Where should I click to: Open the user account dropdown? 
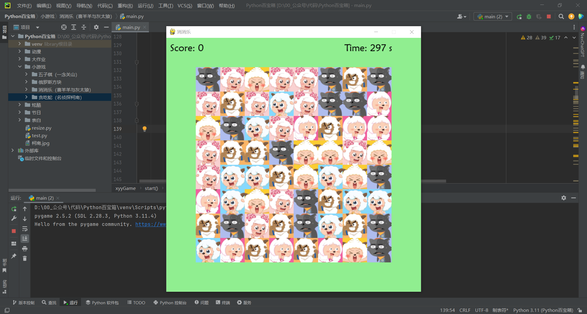461,17
